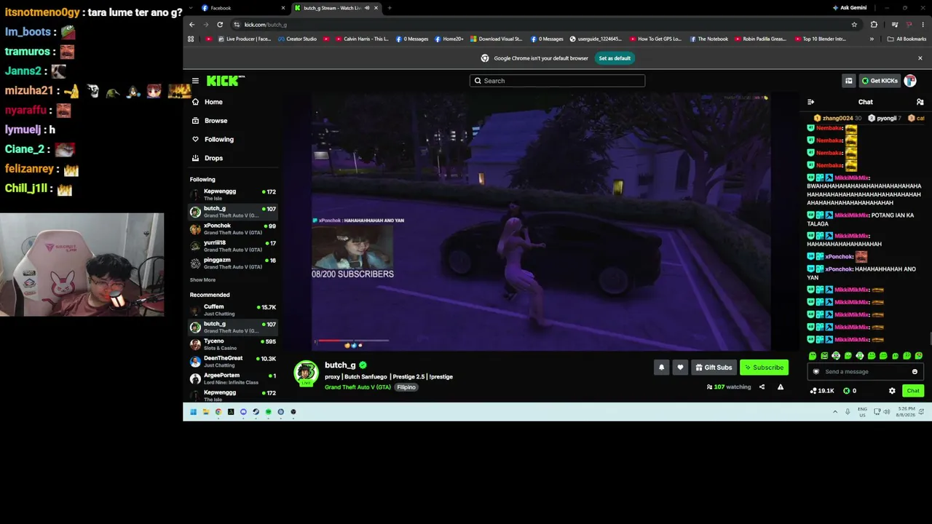Image resolution: width=932 pixels, height=524 pixels.
Task: Click the KICKs balance coin icon
Action: (846, 391)
